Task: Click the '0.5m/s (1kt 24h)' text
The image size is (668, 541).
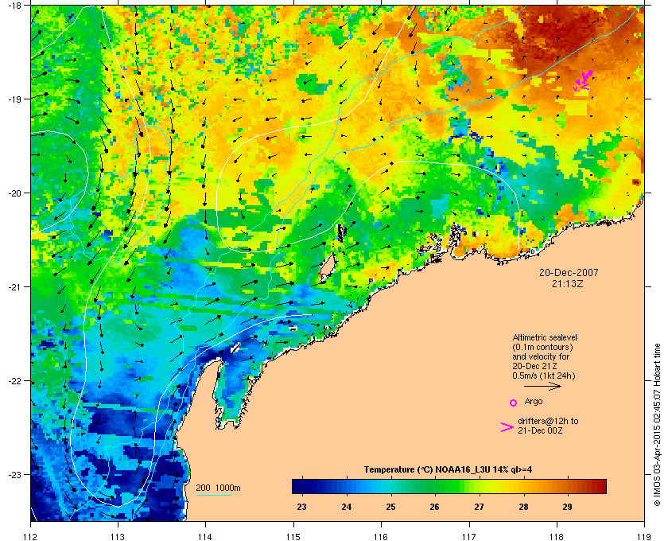Action: [x=544, y=376]
